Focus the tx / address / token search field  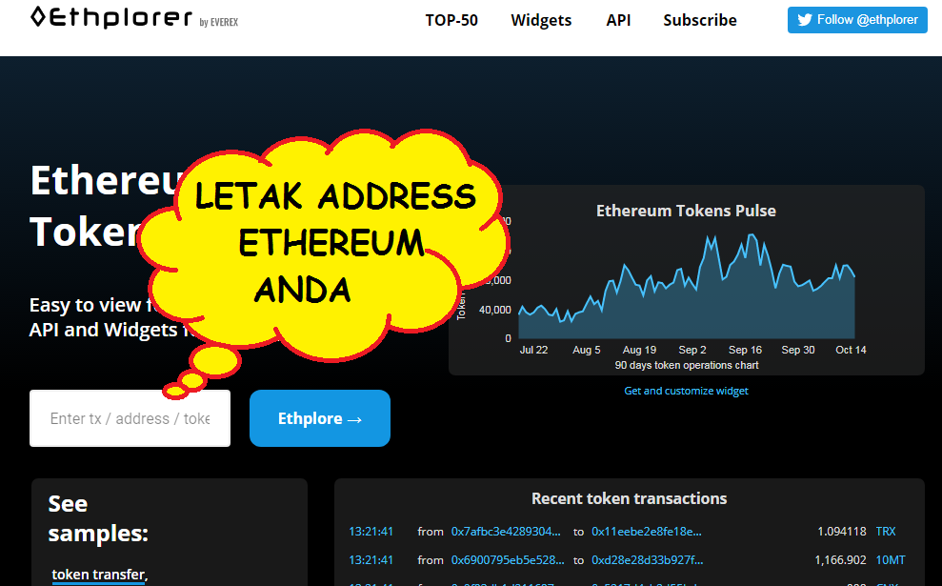tap(130, 418)
